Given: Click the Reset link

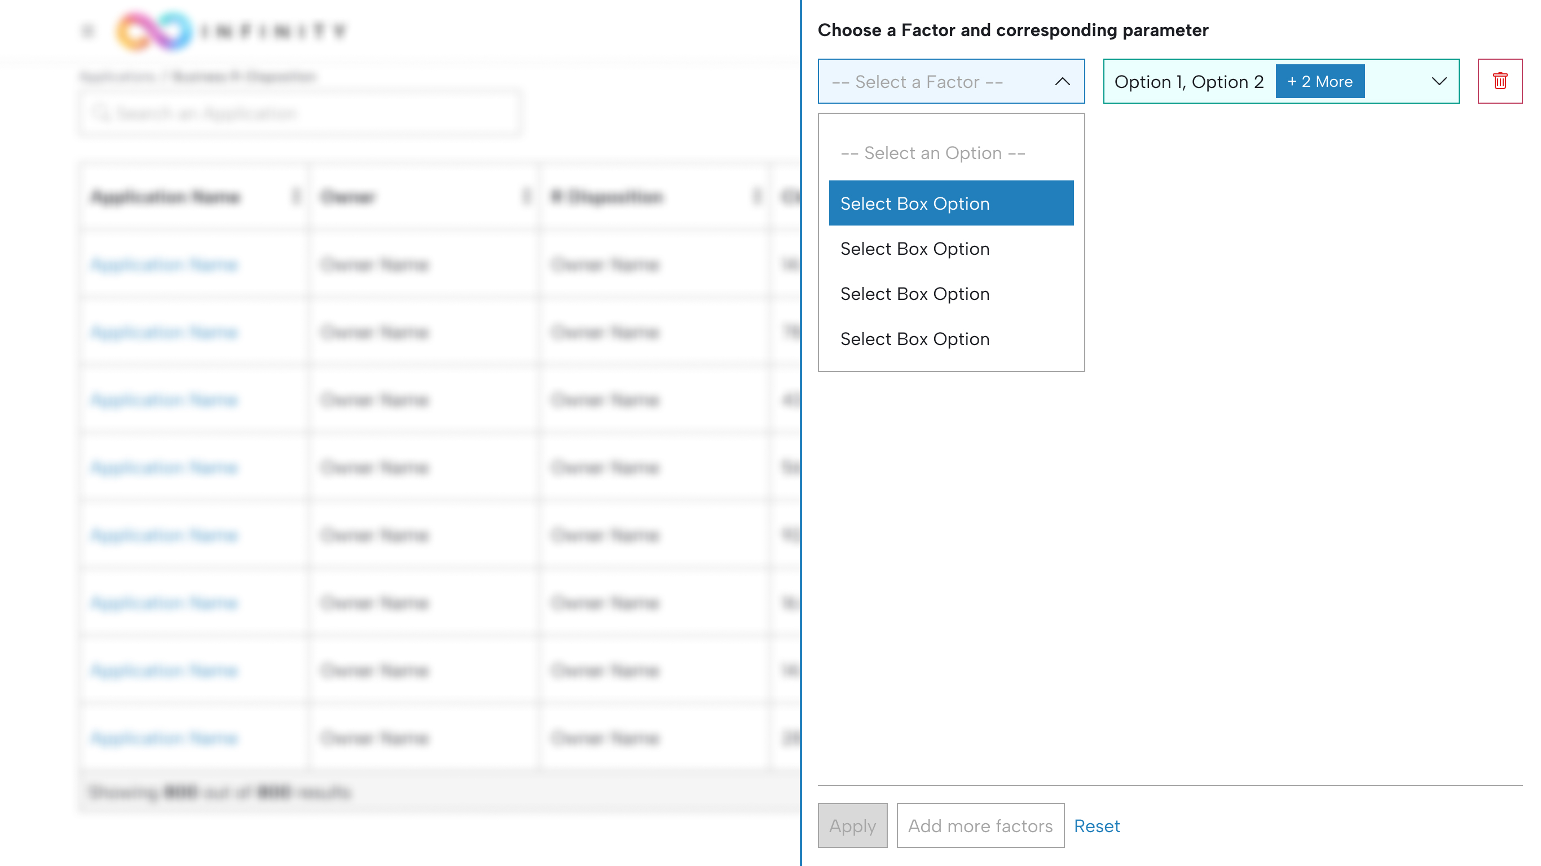Looking at the screenshot, I should pos(1096,825).
